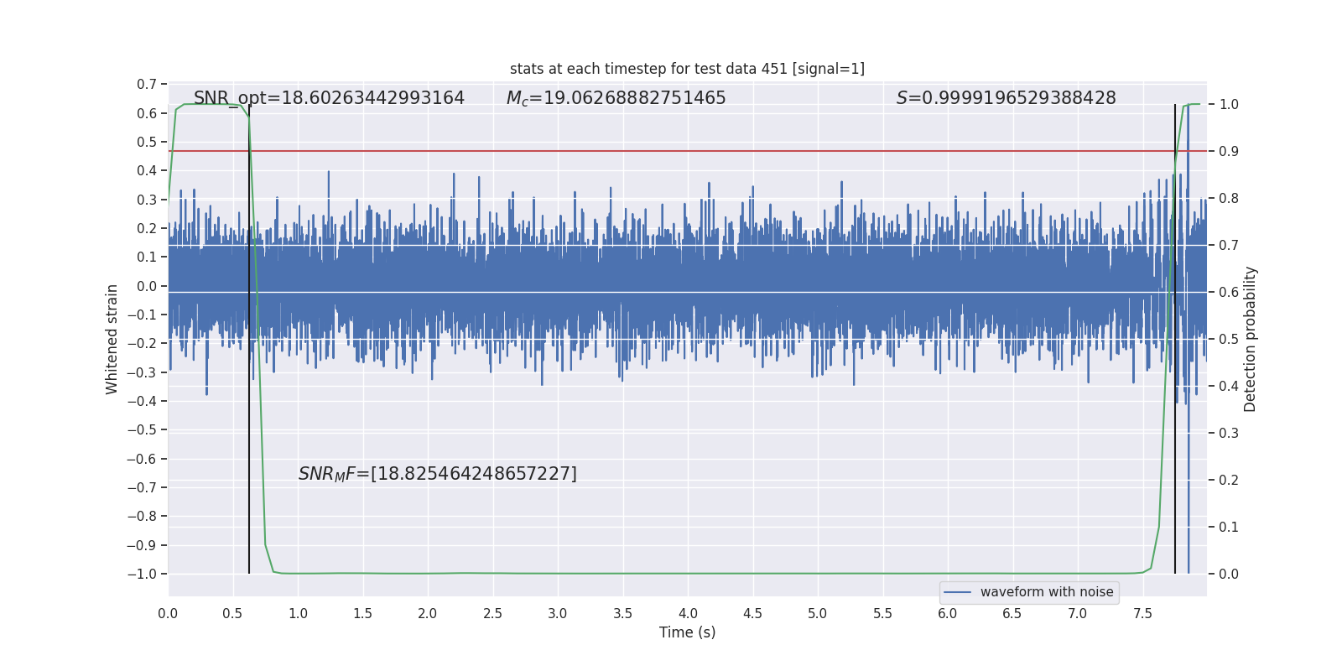Image resolution: width=1342 pixels, height=671 pixels.
Task: Click the 'waveform with noise' legend label
Action: coord(1046,592)
